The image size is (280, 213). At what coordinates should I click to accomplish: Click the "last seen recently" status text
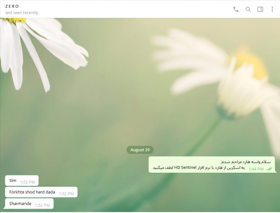[22, 13]
